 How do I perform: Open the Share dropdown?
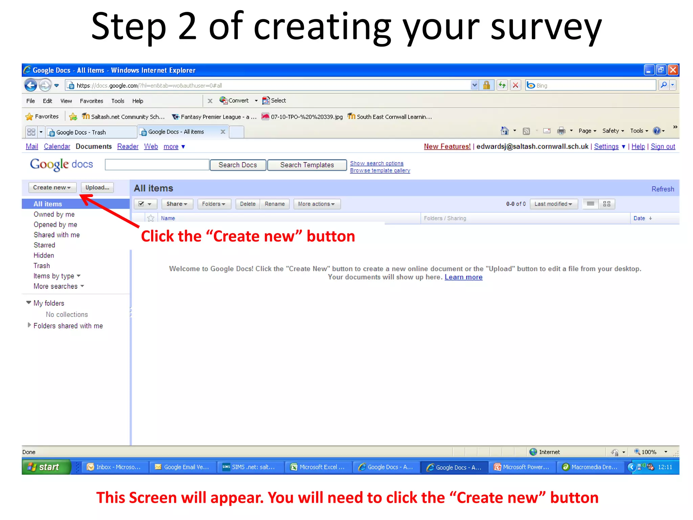tap(177, 204)
